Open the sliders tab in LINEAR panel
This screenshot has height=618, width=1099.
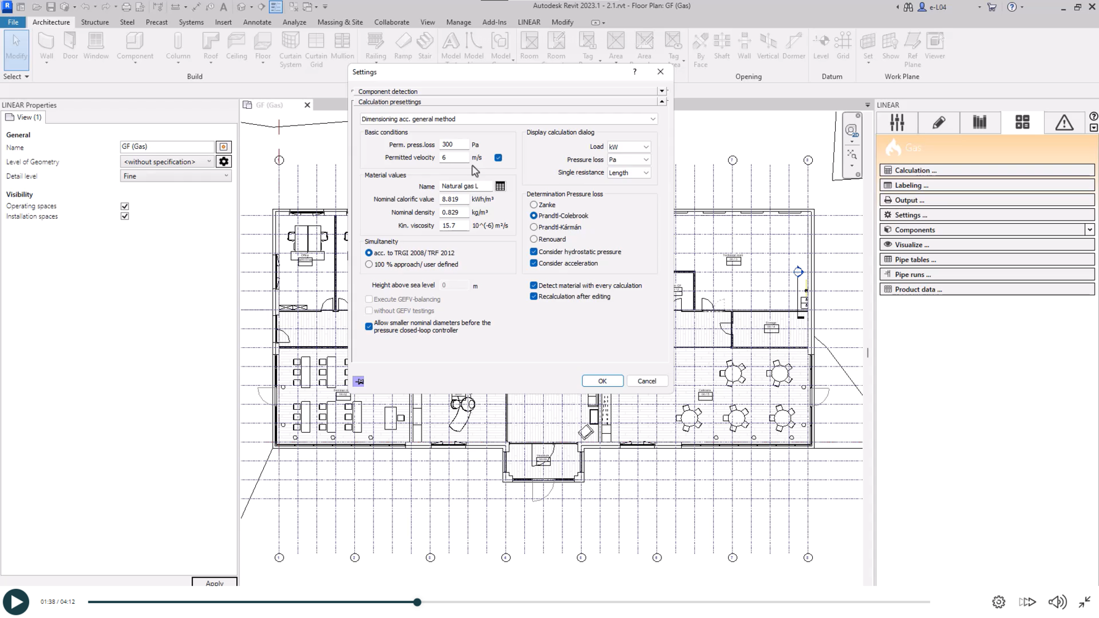[897, 122]
